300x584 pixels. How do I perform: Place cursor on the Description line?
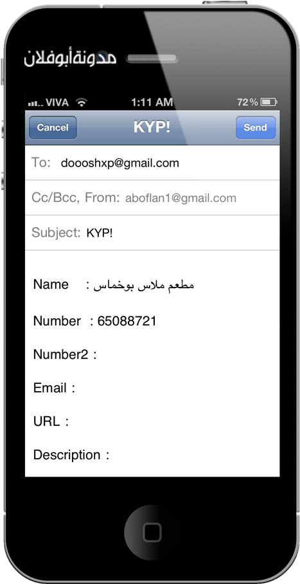pyautogui.click(x=152, y=455)
